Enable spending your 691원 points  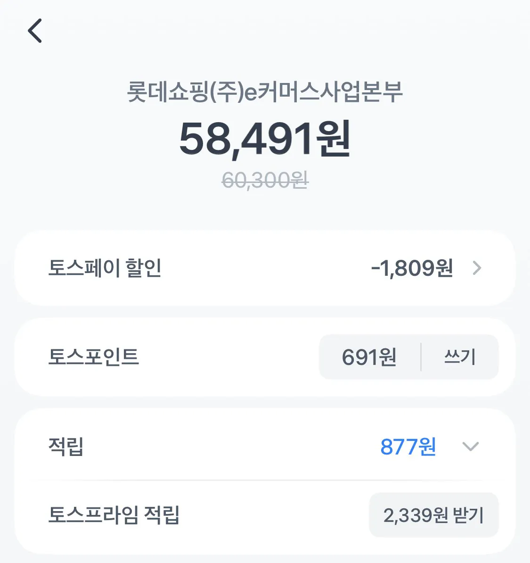[x=459, y=357]
